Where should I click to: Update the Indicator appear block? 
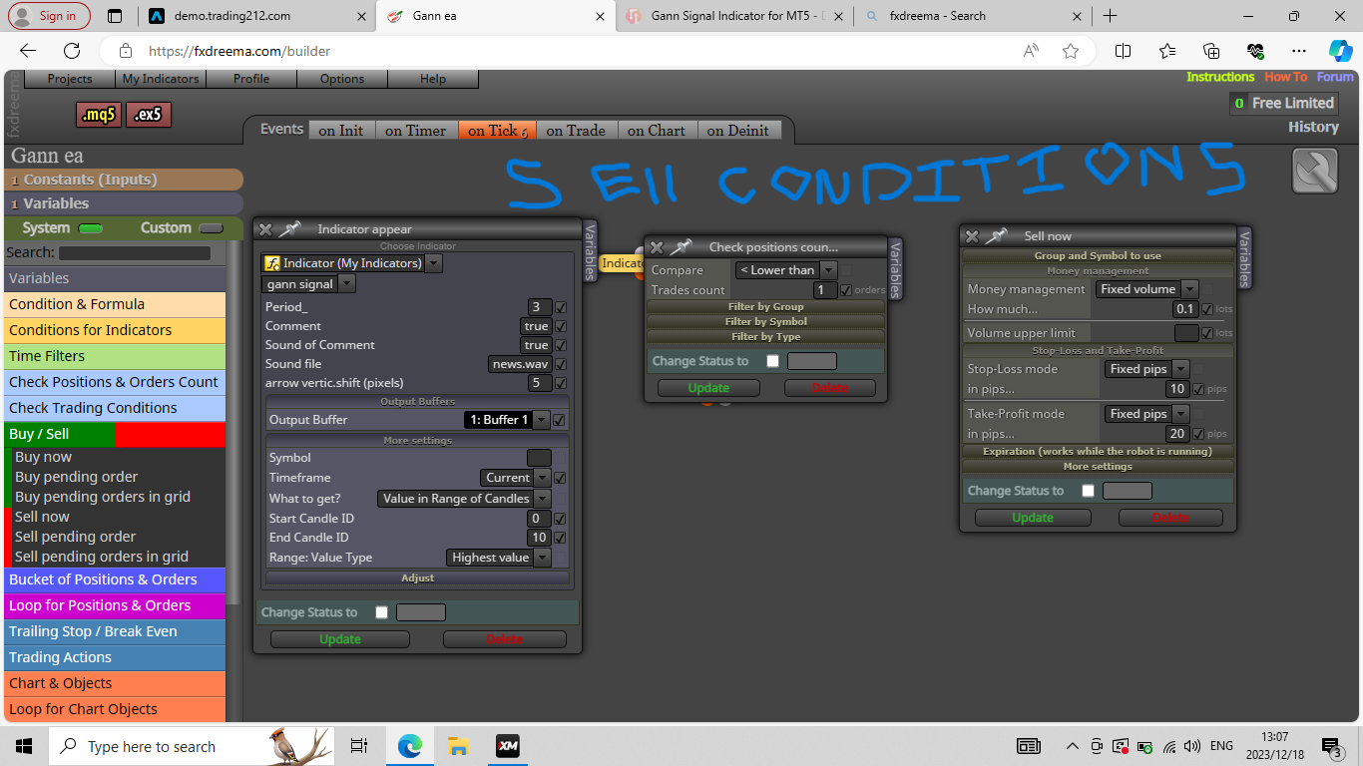340,639
